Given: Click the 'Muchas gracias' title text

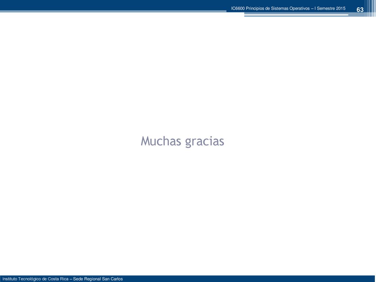Looking at the screenshot, I should (182, 141).
